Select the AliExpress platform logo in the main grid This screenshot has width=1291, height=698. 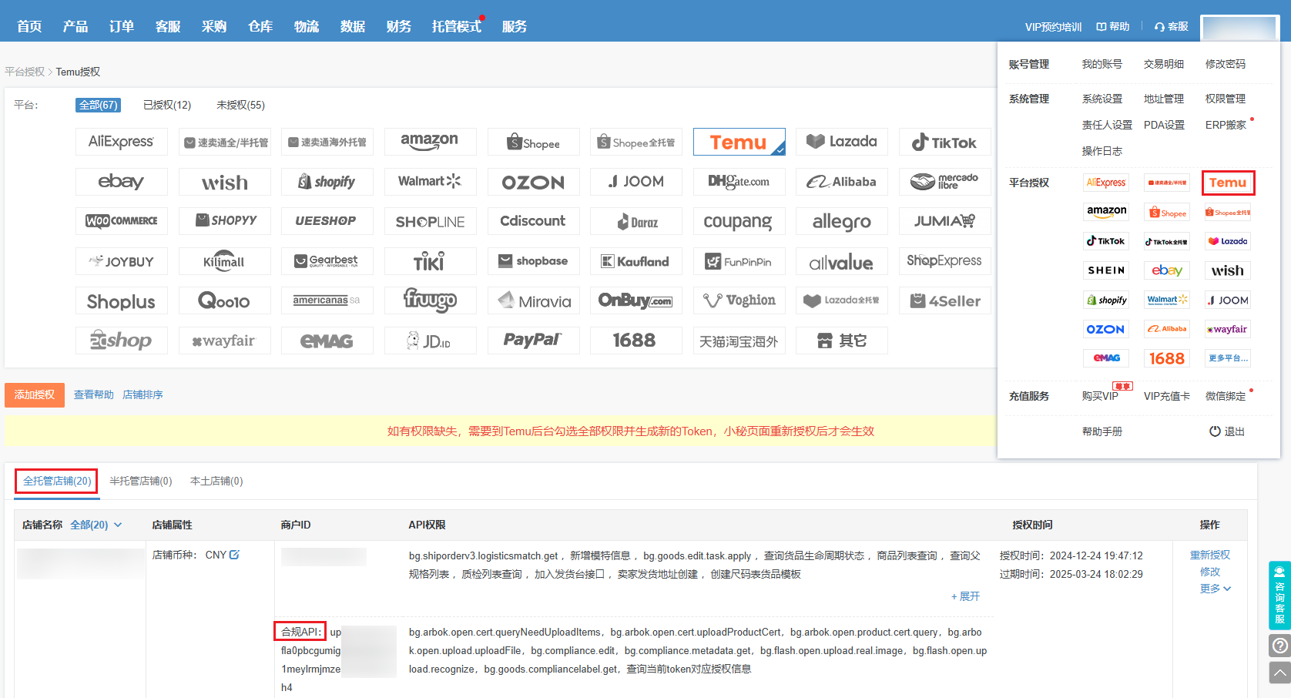pyautogui.click(x=122, y=142)
